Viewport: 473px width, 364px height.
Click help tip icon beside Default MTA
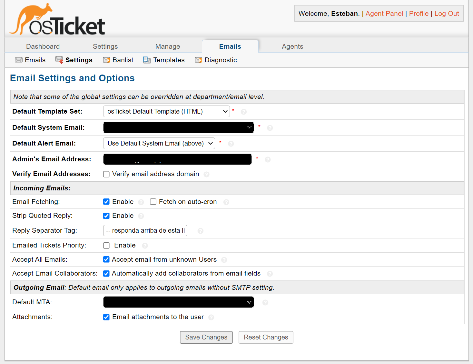coord(265,302)
